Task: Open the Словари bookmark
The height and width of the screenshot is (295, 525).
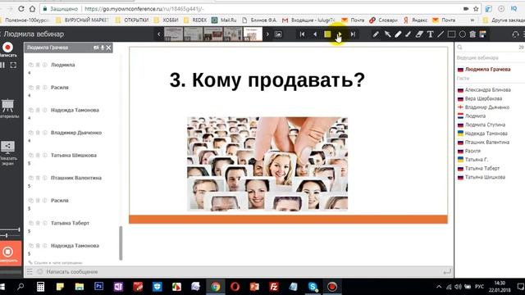Action: (x=384, y=20)
